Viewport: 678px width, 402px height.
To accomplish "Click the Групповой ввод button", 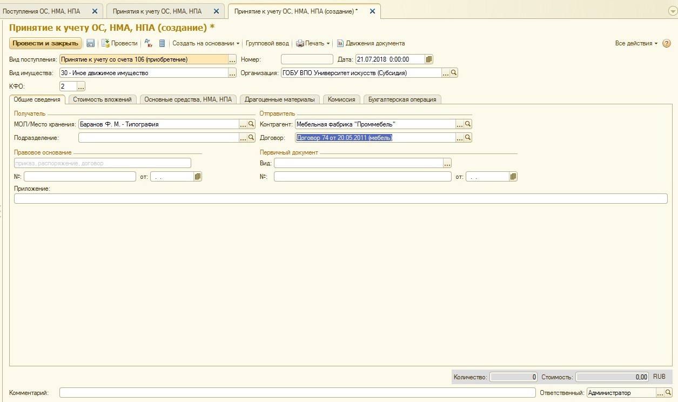I will coord(267,43).
